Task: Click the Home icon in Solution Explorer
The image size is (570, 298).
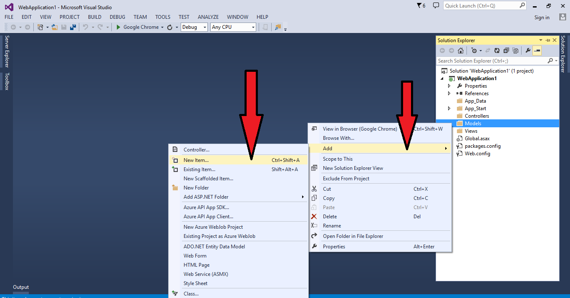Action: pos(460,50)
